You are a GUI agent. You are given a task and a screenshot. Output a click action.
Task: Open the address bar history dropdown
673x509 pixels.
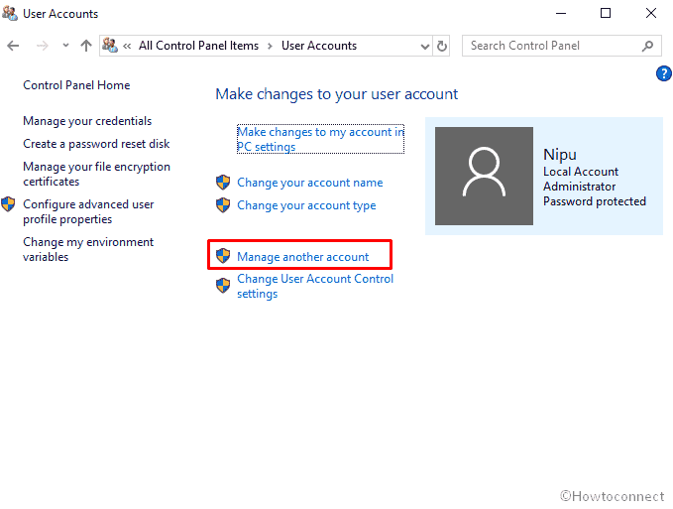(x=425, y=46)
